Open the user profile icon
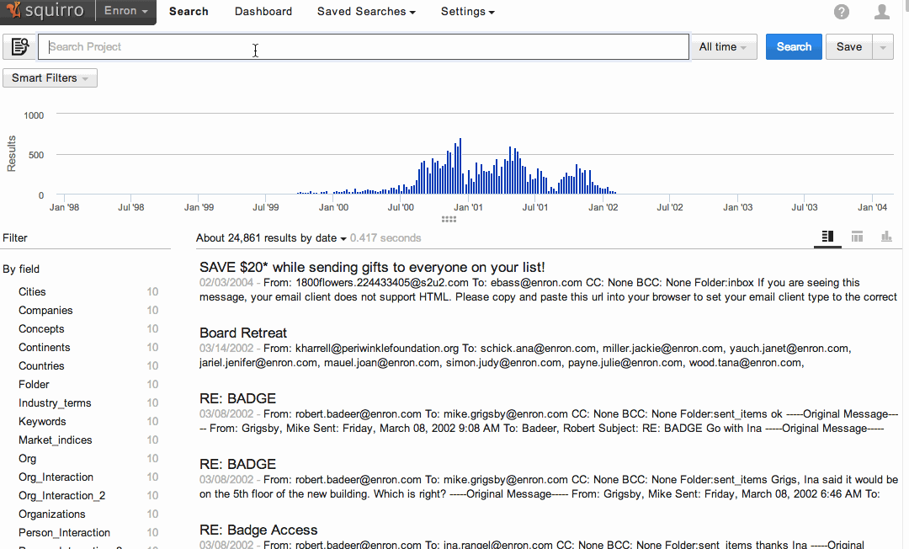This screenshot has height=549, width=909. (882, 12)
